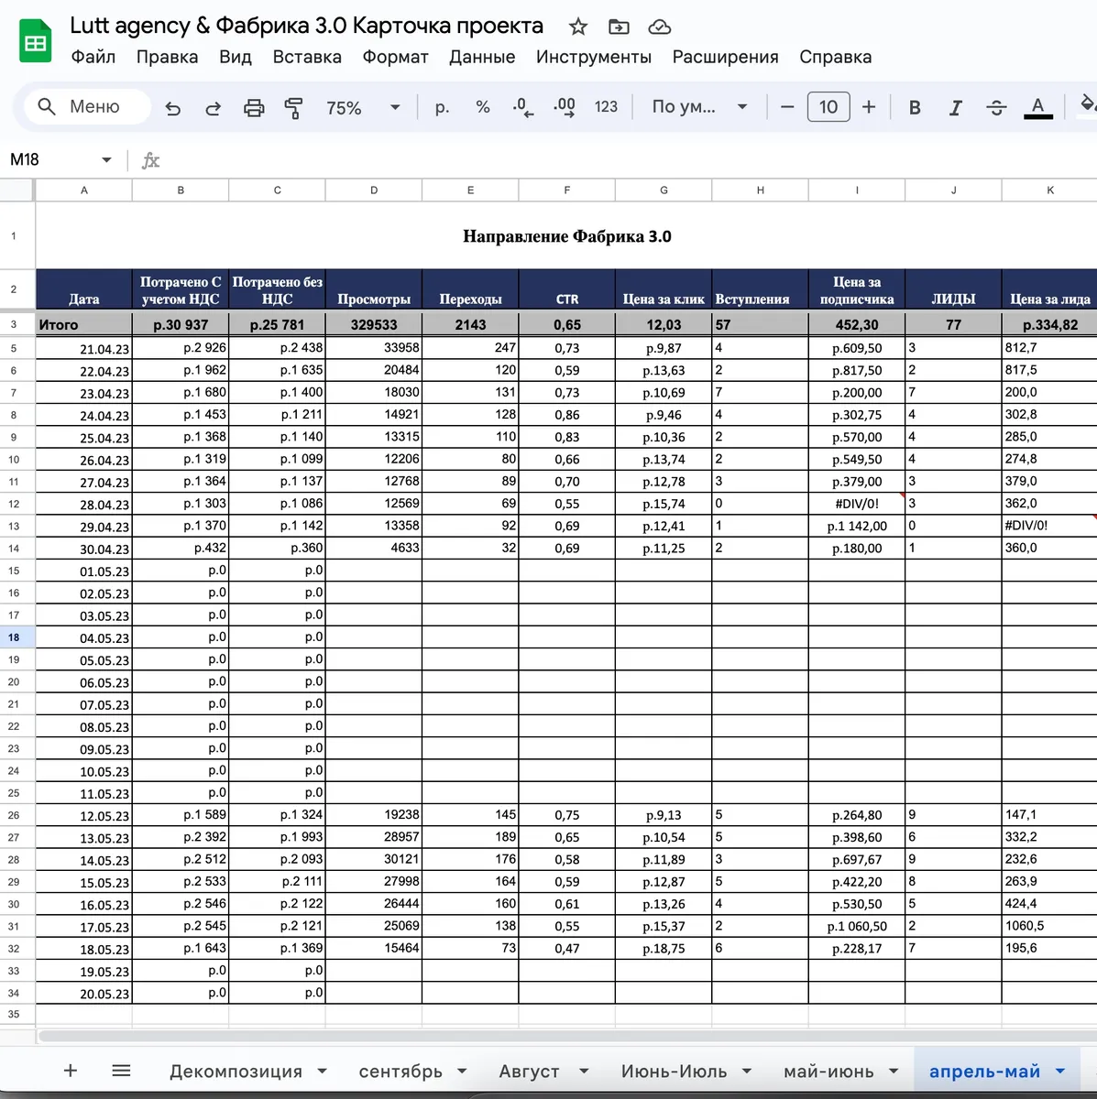Open the cloud document status icon
Screen dimensions: 1097x1099
pos(659,27)
